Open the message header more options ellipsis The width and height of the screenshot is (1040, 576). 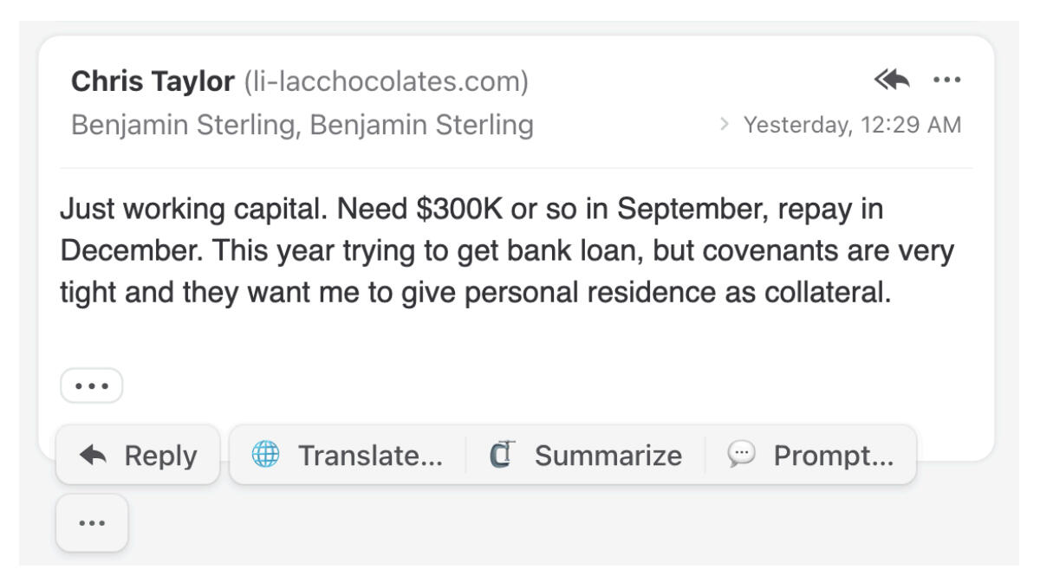[x=947, y=81]
